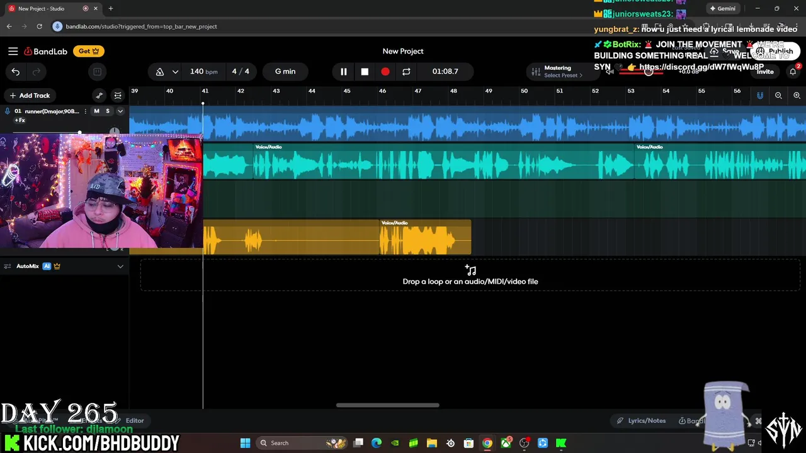Pause playback
The width and height of the screenshot is (806, 453).
click(344, 72)
